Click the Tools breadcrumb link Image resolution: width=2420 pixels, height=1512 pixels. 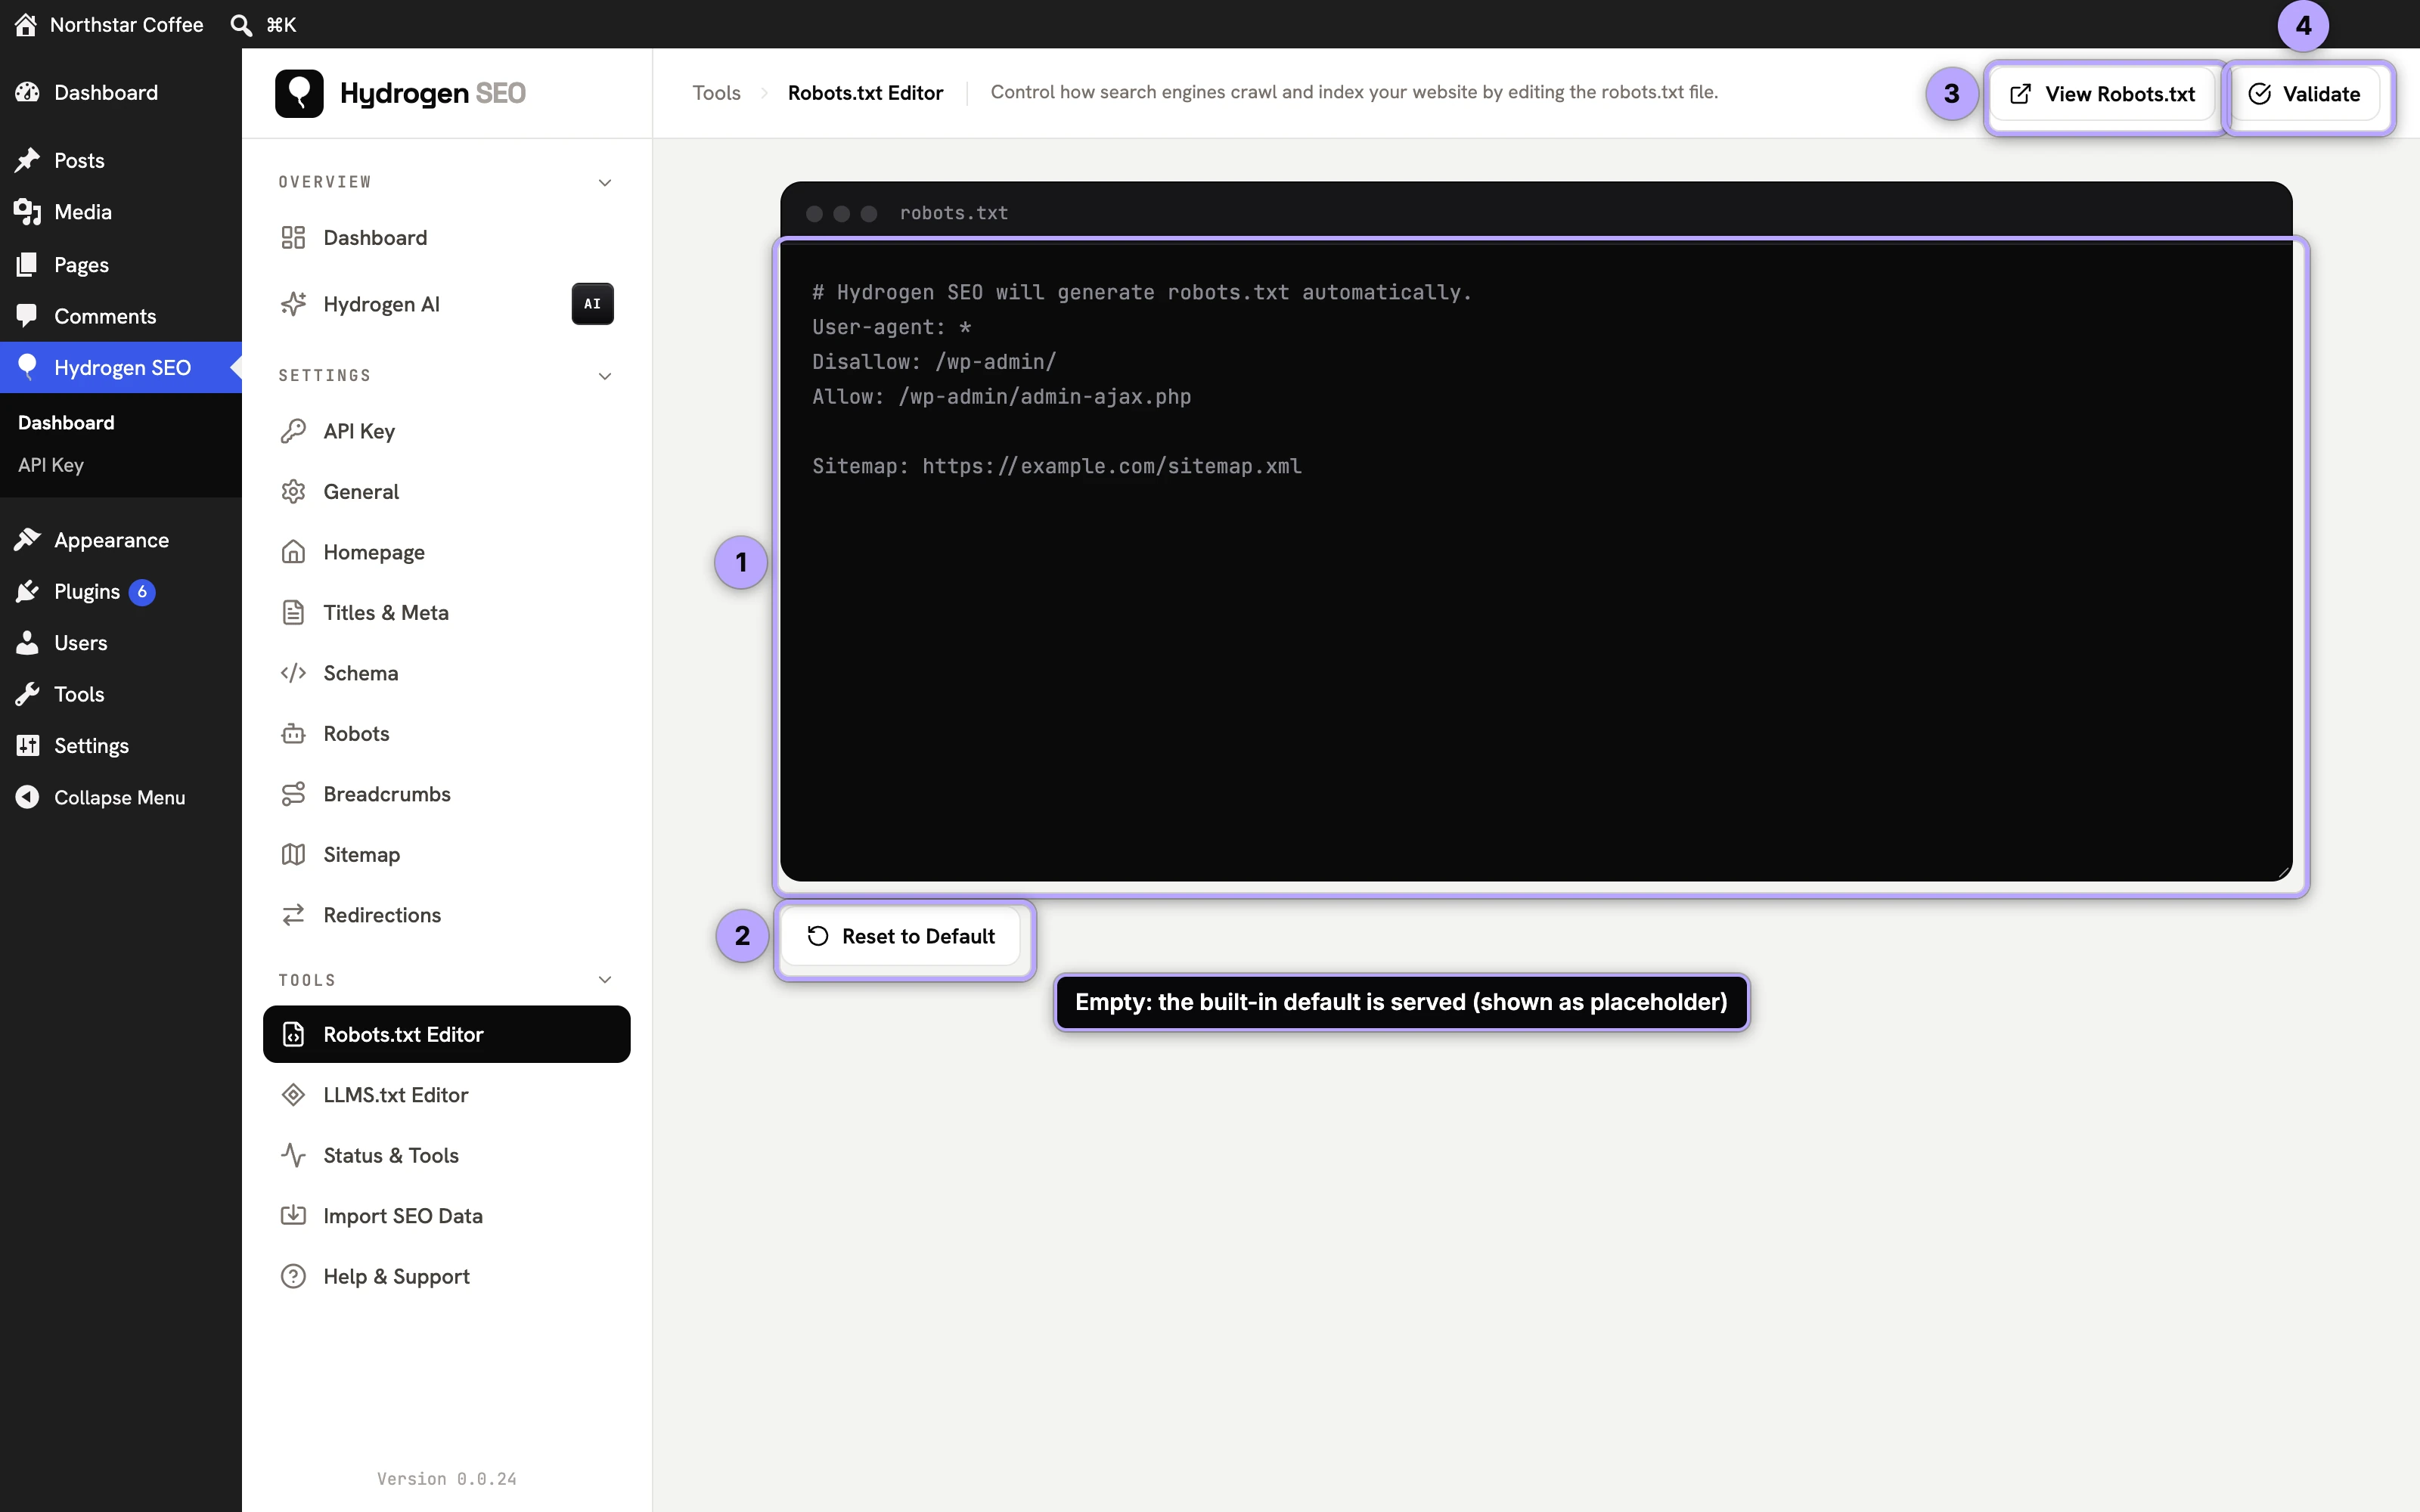pos(717,93)
